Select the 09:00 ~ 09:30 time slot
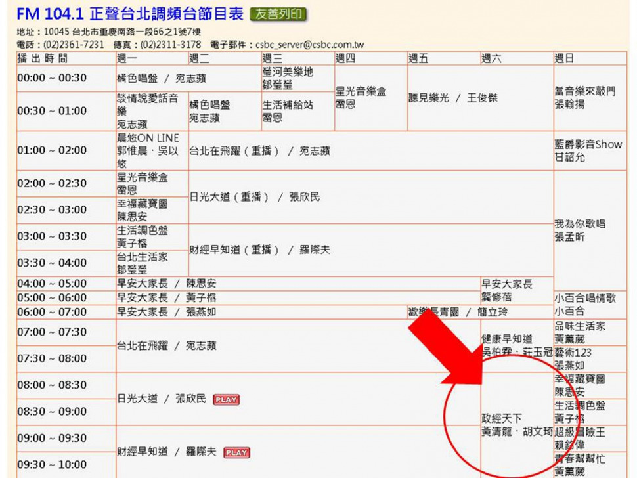Screen dimensions: 637x478 click(66, 438)
